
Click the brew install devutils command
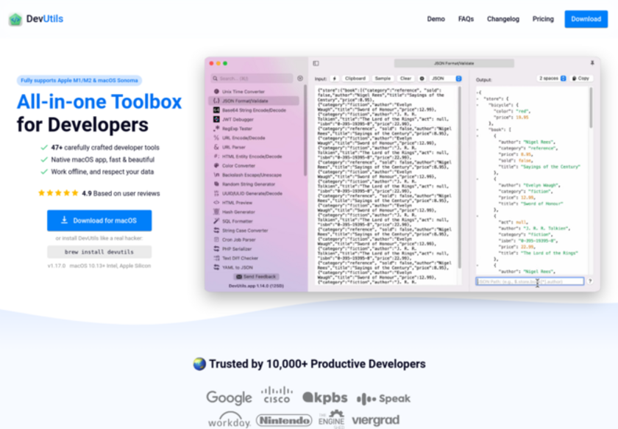pyautogui.click(x=99, y=252)
